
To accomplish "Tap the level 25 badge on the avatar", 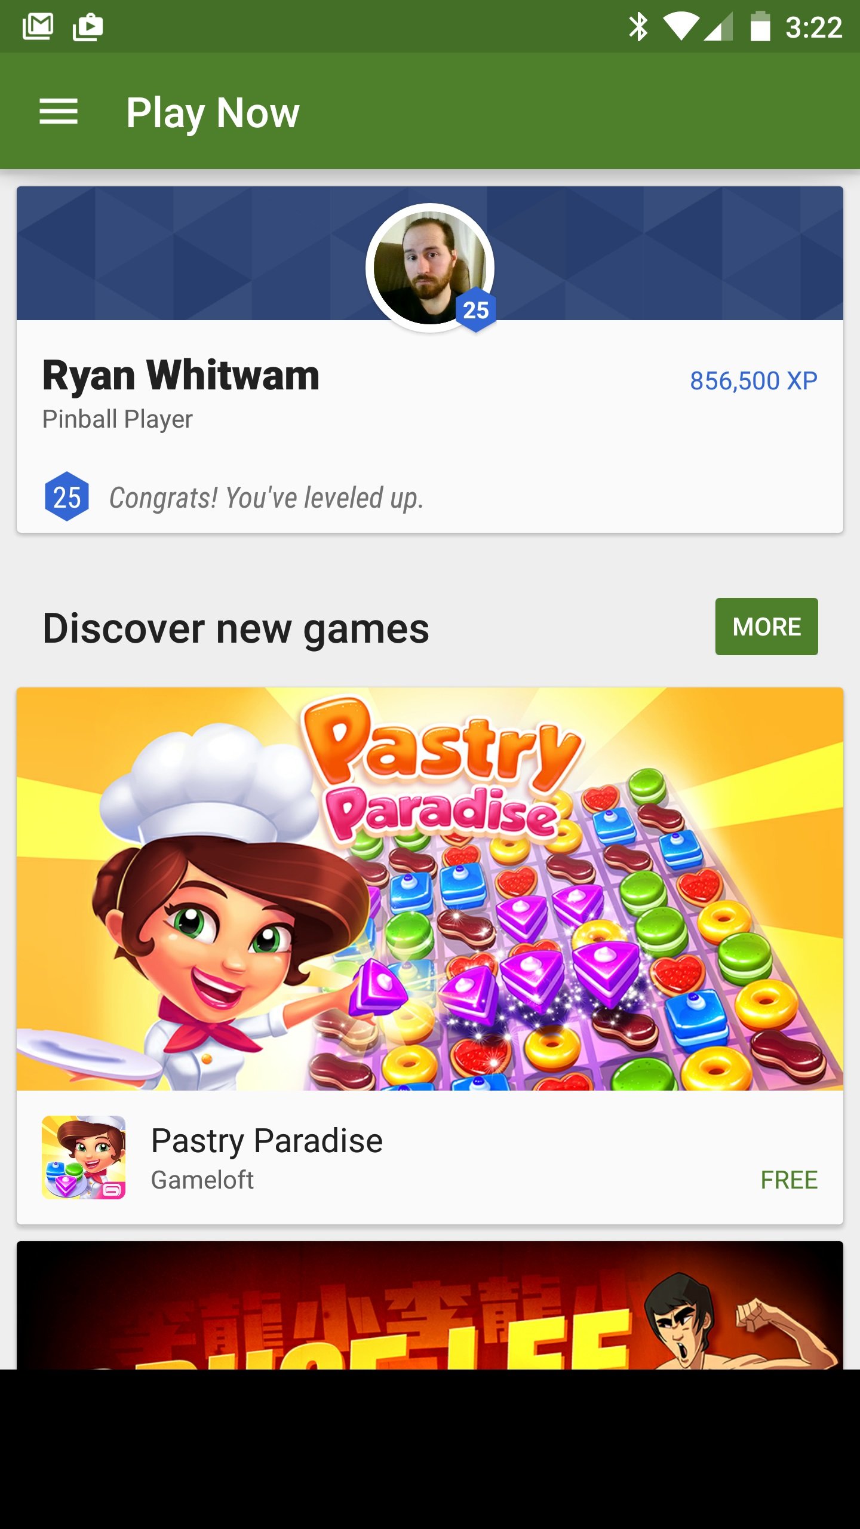I will [476, 309].
